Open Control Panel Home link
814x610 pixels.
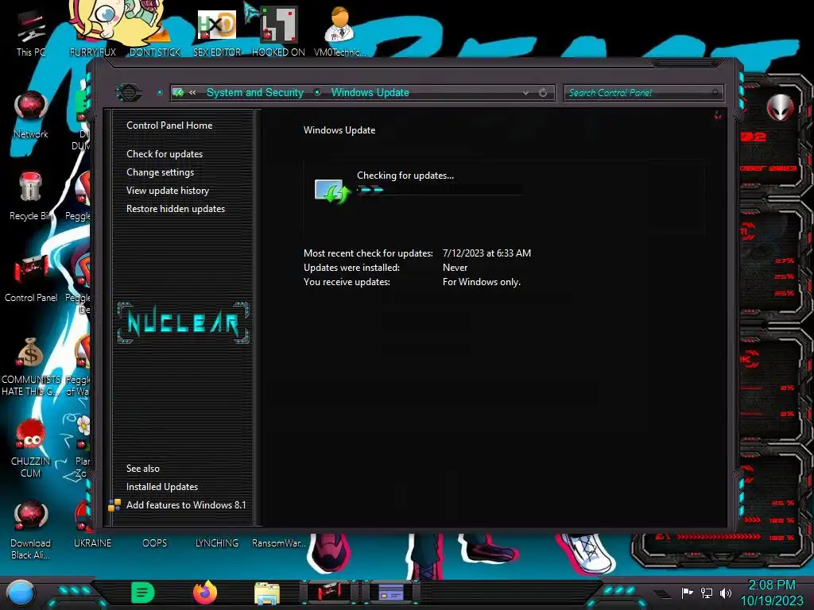[169, 125]
